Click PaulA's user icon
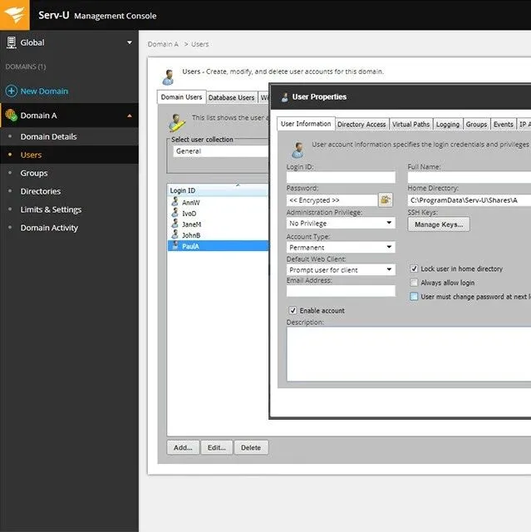This screenshot has width=531, height=532. pos(175,245)
